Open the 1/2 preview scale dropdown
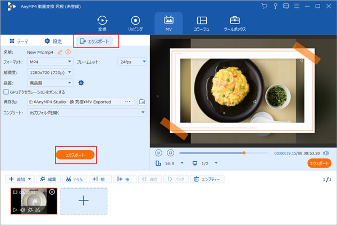The image size is (337, 225). point(216,163)
